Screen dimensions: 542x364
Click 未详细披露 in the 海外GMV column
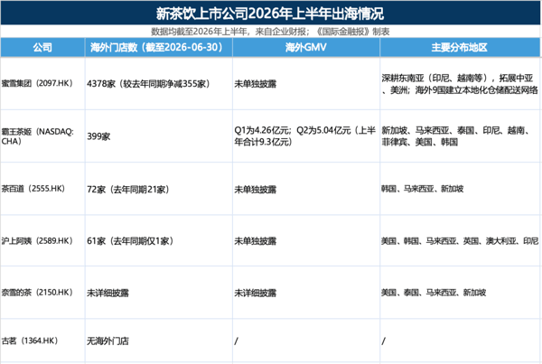pyautogui.click(x=256, y=294)
